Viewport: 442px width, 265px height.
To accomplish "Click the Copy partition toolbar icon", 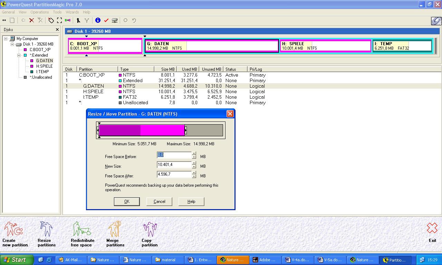I will click(x=12, y=20).
